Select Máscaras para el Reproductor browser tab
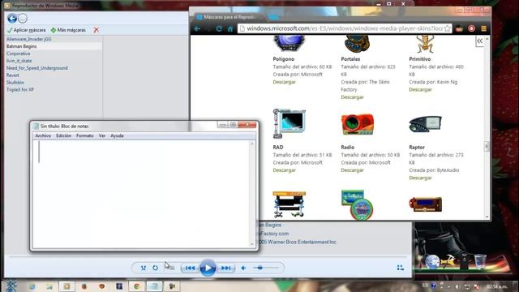Image resolution: width=519 pixels, height=292 pixels. pyautogui.click(x=229, y=17)
